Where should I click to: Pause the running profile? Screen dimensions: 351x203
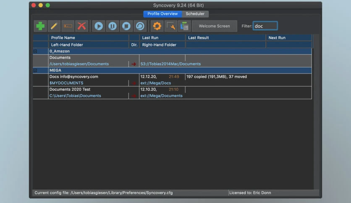(113, 26)
